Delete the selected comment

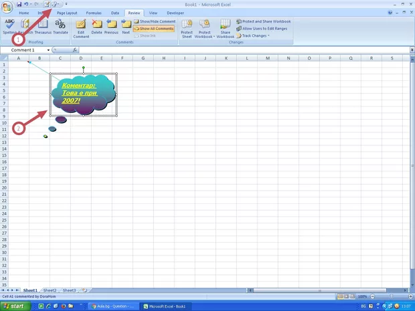coord(97,27)
